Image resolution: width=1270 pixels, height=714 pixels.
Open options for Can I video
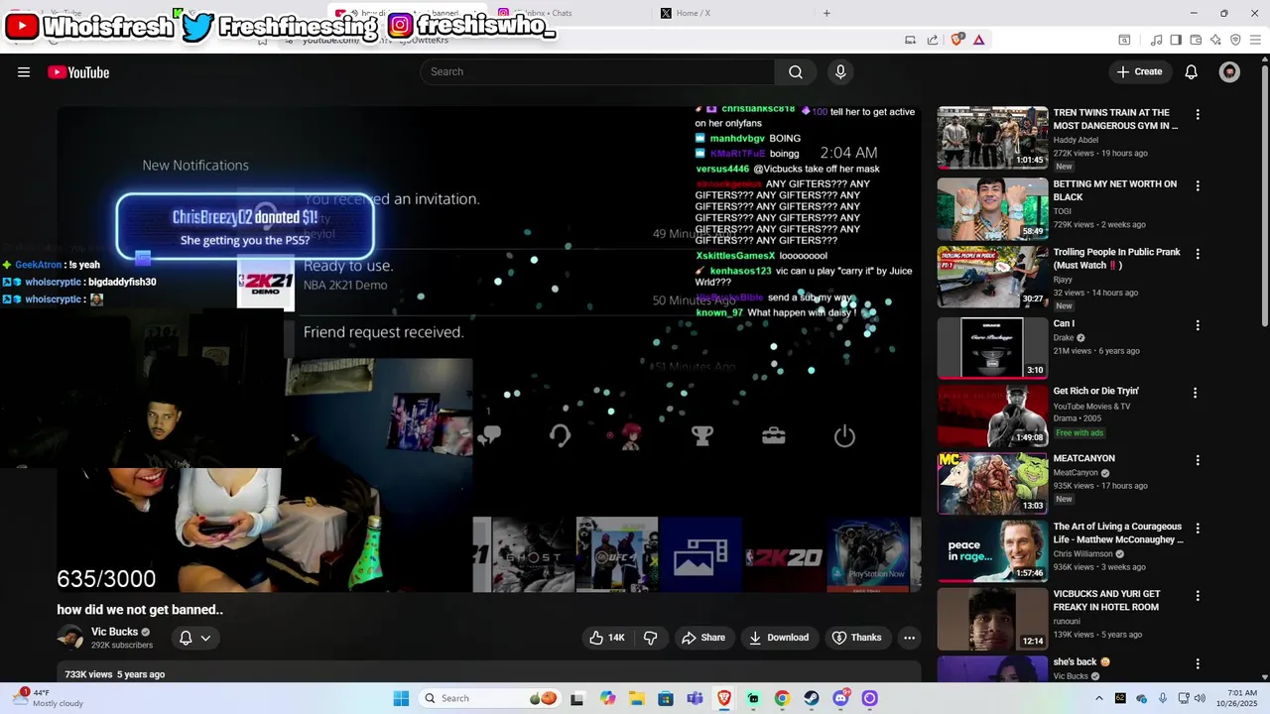1198,325
